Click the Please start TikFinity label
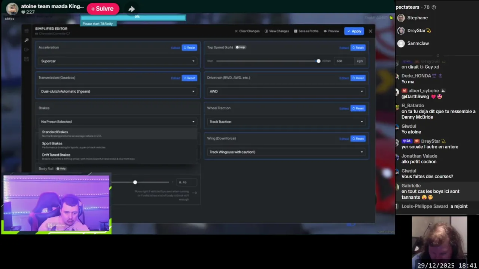This screenshot has width=479, height=269. tap(98, 24)
